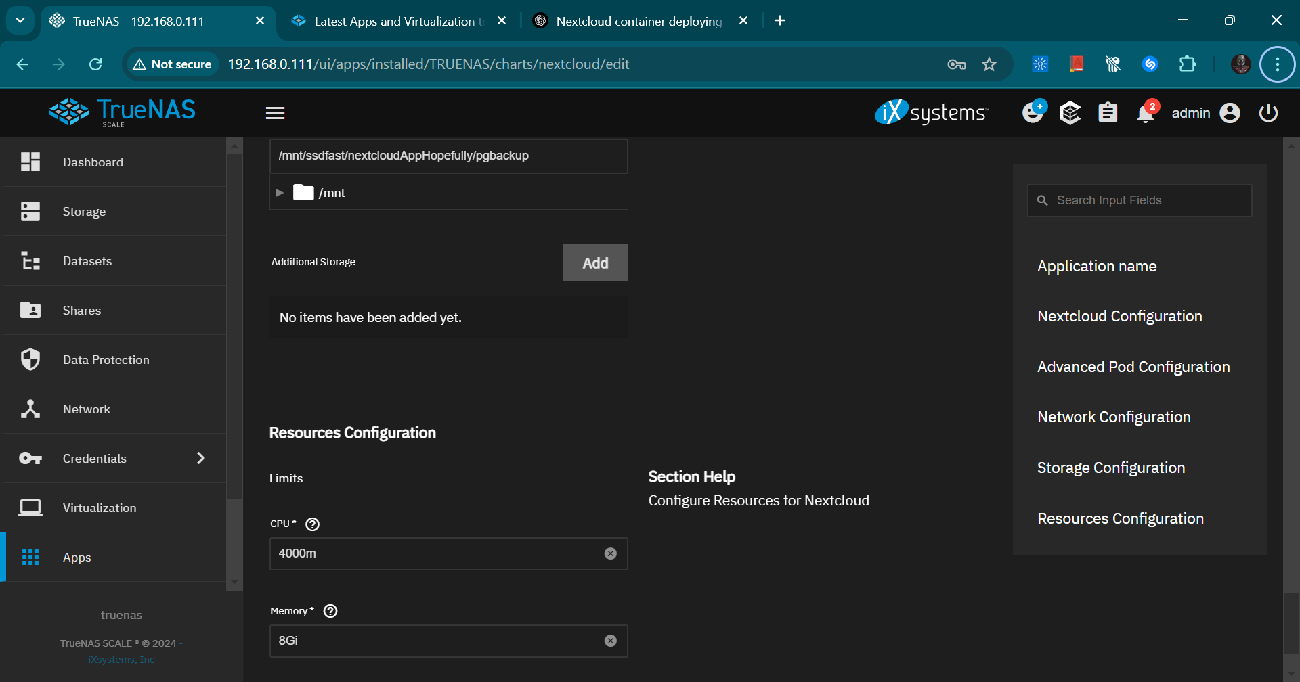
Task: Open the Apps grid icon
Action: click(x=30, y=557)
